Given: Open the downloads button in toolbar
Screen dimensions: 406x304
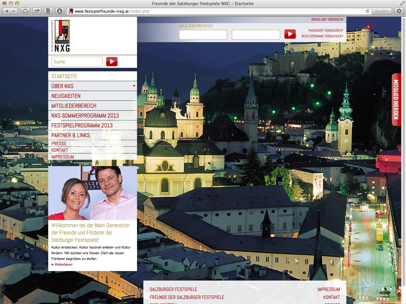Looking at the screenshot, I should [x=399, y=11].
